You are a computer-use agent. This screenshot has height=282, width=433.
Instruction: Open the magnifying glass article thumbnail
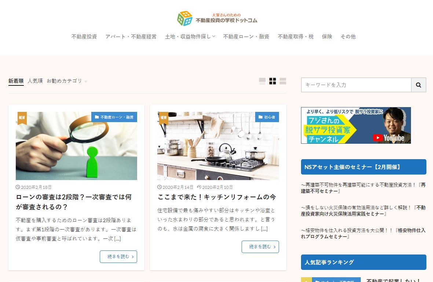(x=77, y=146)
